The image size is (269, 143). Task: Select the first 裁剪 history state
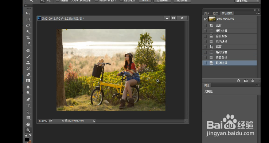coord(230,25)
